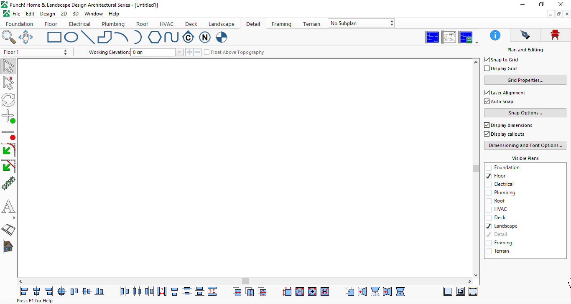The height and width of the screenshot is (304, 571).
Task: Click the Snap Options button
Action: pos(525,113)
